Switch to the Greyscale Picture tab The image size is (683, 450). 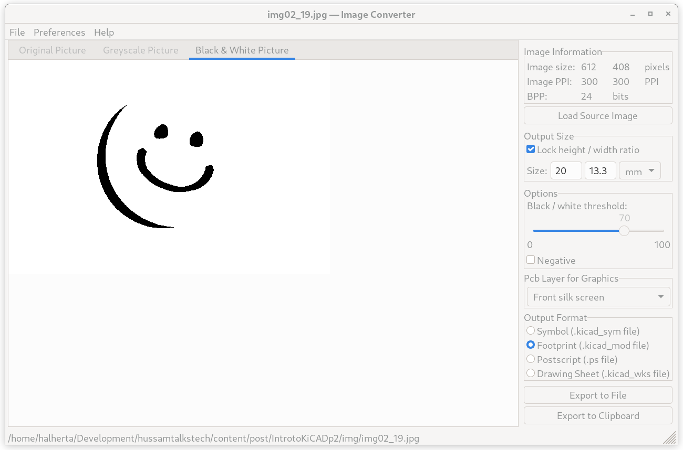pos(141,50)
